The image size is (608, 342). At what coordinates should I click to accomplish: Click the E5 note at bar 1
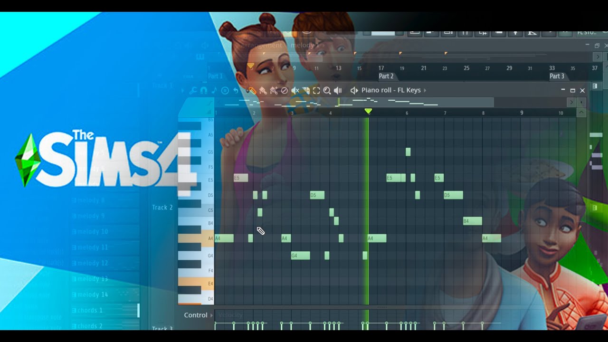(241, 178)
